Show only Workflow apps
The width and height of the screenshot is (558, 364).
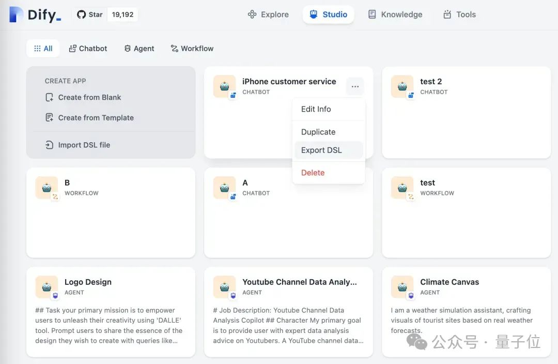pos(192,49)
